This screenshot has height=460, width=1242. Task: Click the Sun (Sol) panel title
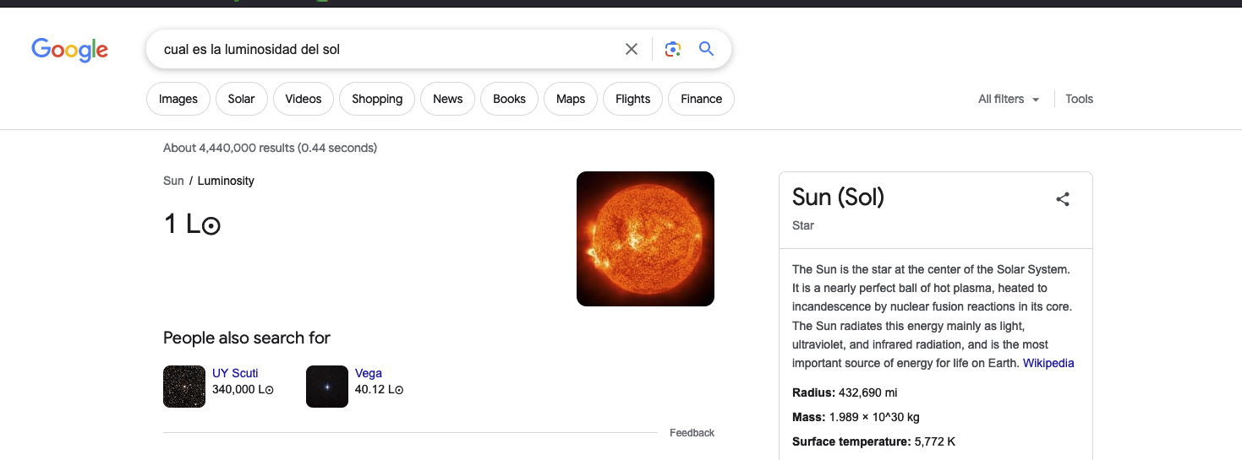838,198
